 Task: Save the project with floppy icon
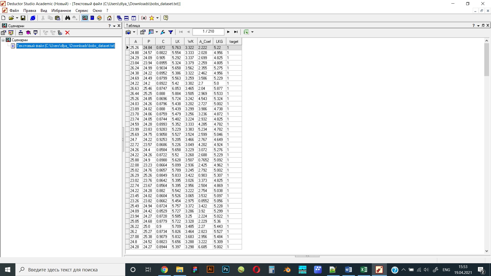coord(23,18)
